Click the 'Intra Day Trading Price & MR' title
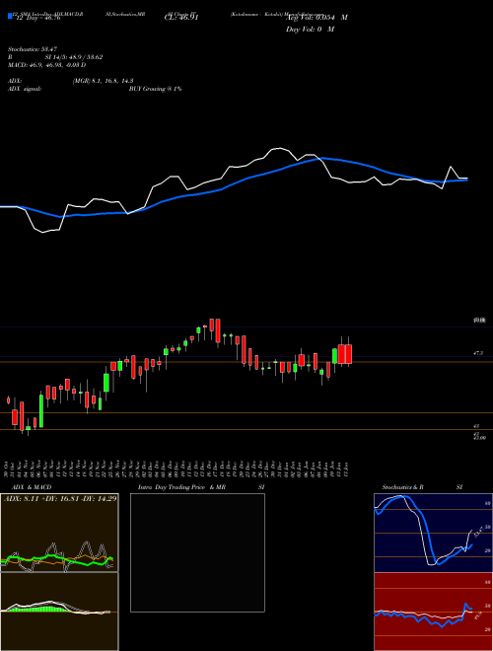The height and width of the screenshot is (651, 493). [181, 487]
